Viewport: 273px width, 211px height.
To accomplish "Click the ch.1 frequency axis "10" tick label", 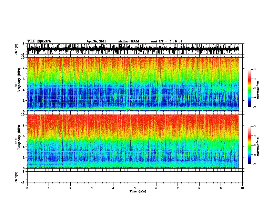I will pos(23,58).
